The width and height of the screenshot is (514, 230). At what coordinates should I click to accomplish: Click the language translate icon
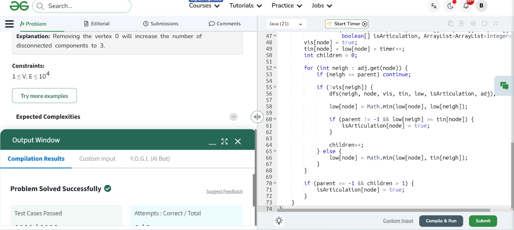coord(434,6)
